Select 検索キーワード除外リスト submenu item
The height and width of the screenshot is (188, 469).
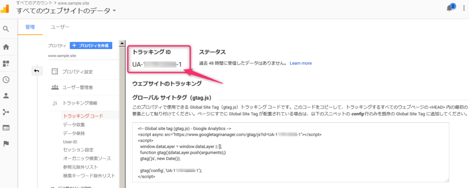pyautogui.click(x=89, y=176)
